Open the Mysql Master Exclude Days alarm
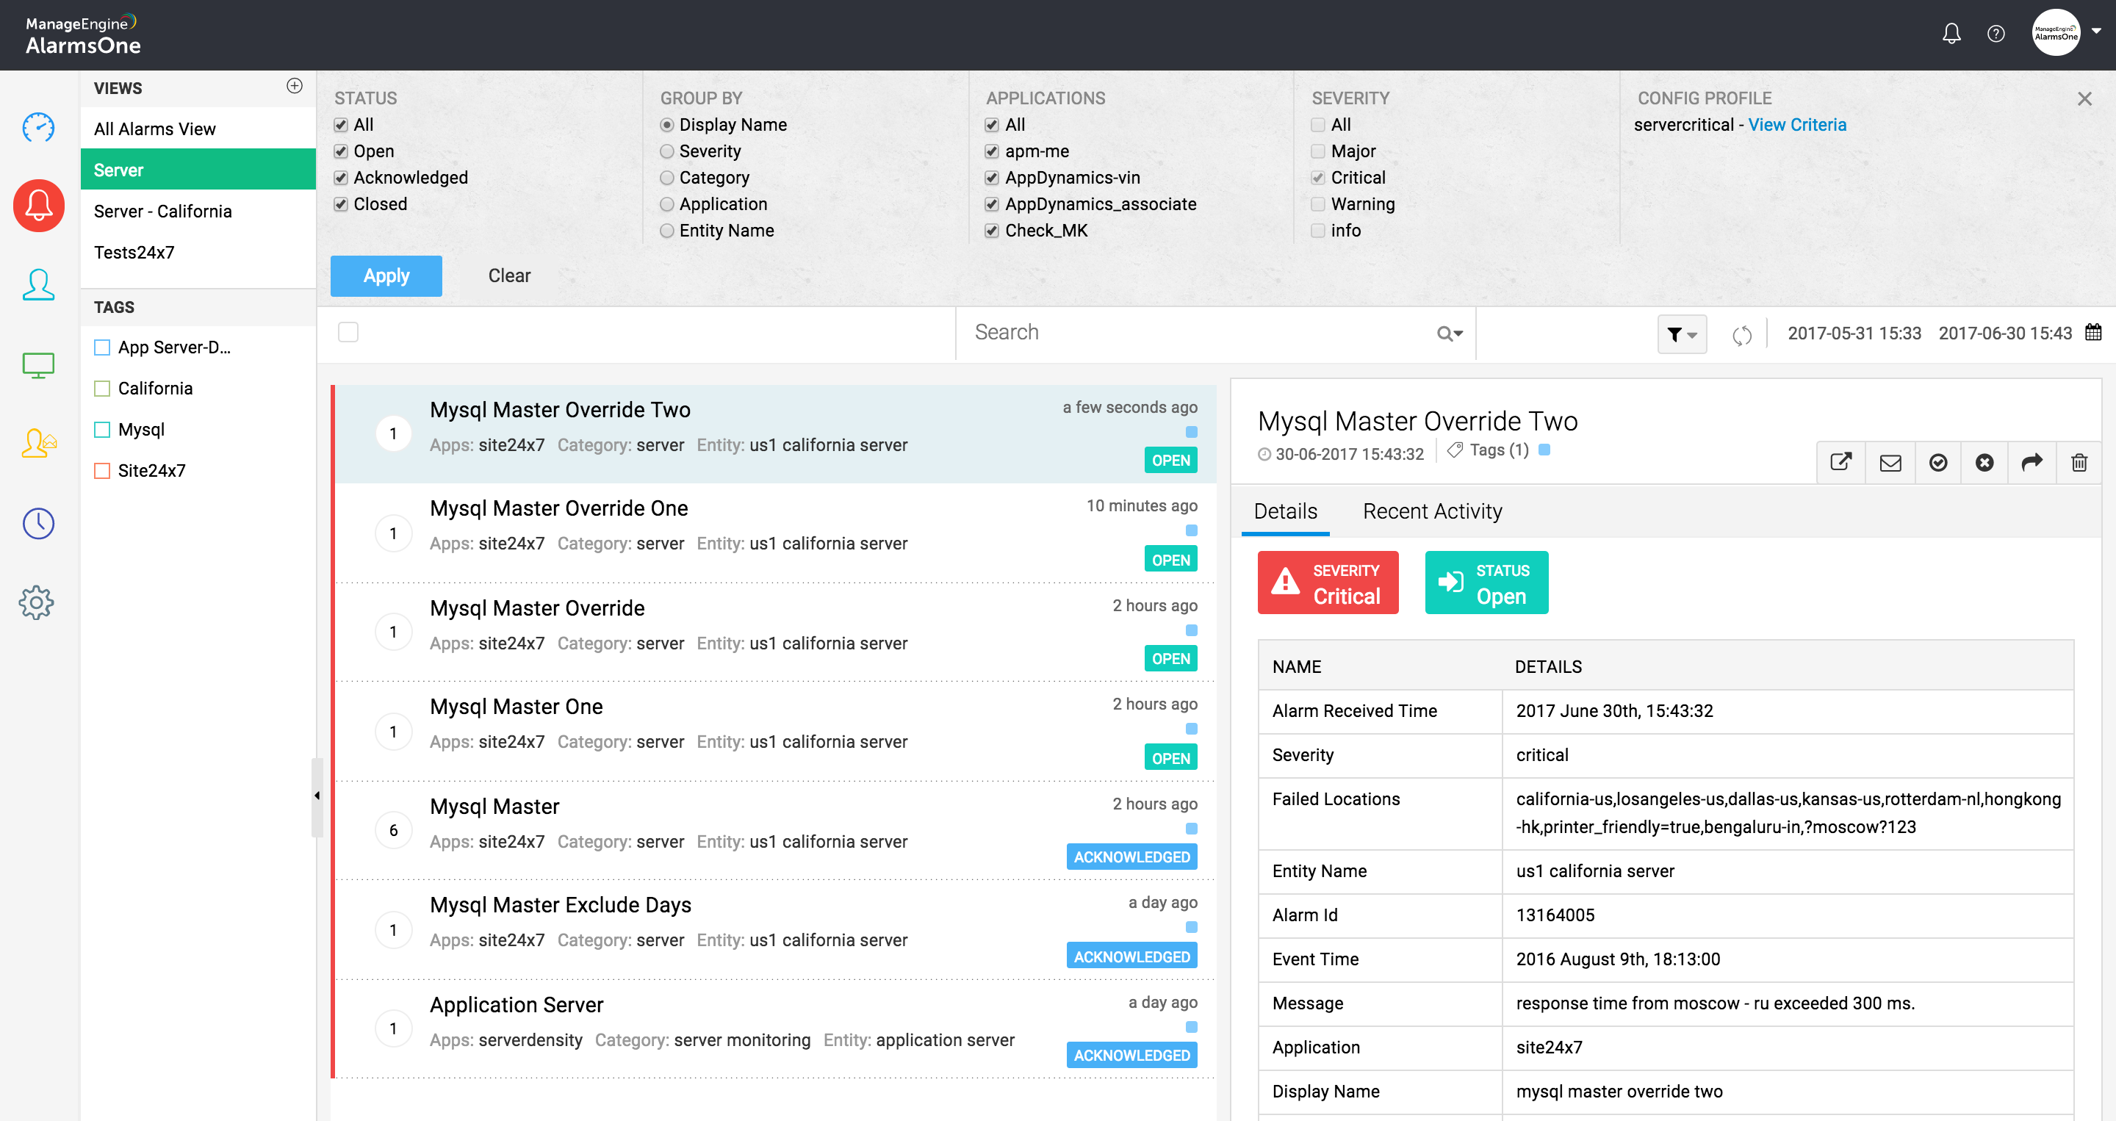The height and width of the screenshot is (1121, 2116). pyautogui.click(x=774, y=929)
